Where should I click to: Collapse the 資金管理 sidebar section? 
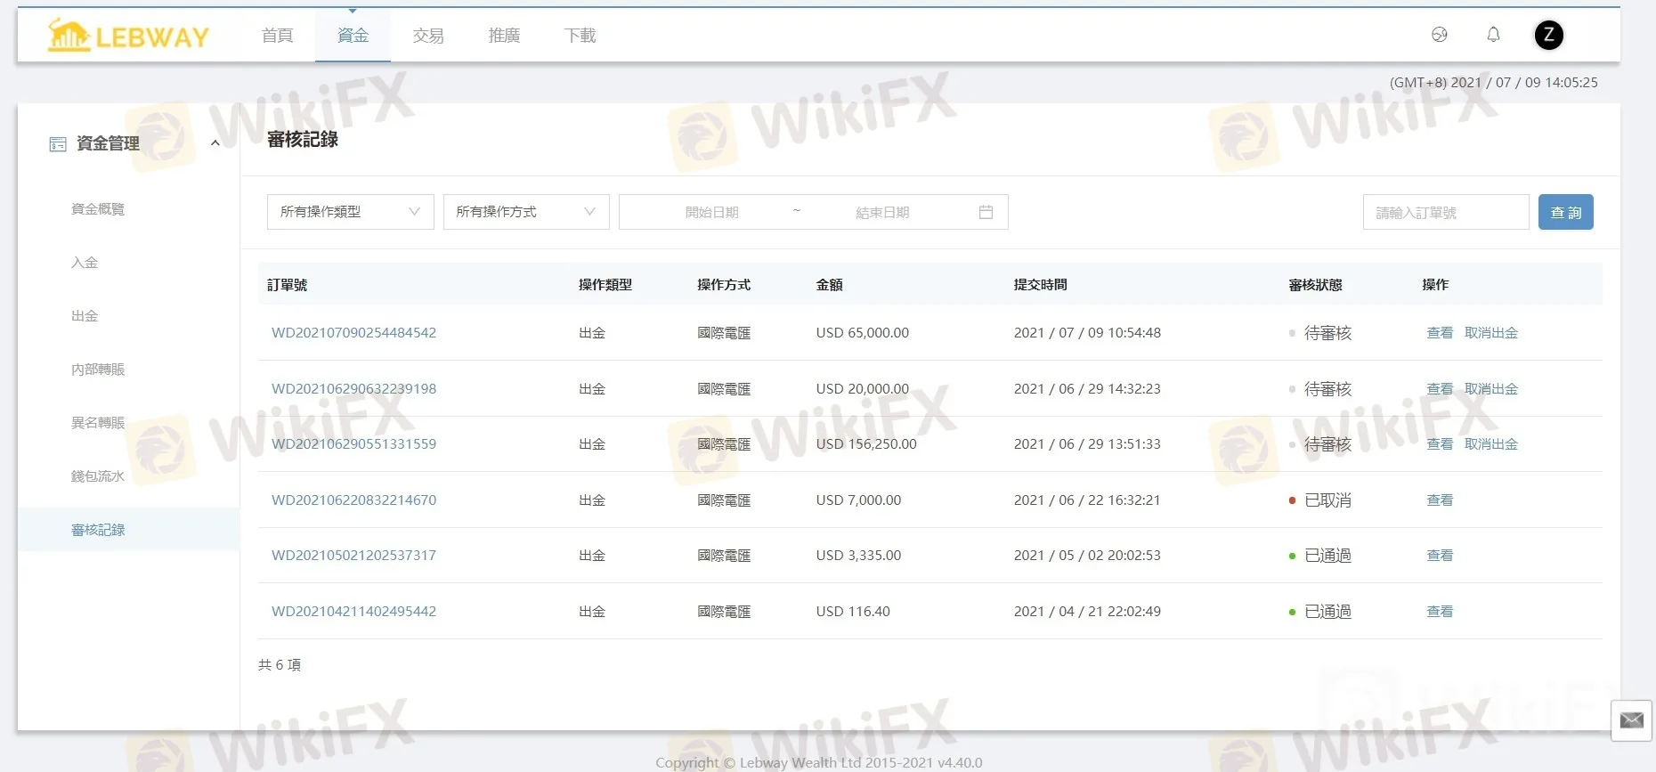pos(215,143)
